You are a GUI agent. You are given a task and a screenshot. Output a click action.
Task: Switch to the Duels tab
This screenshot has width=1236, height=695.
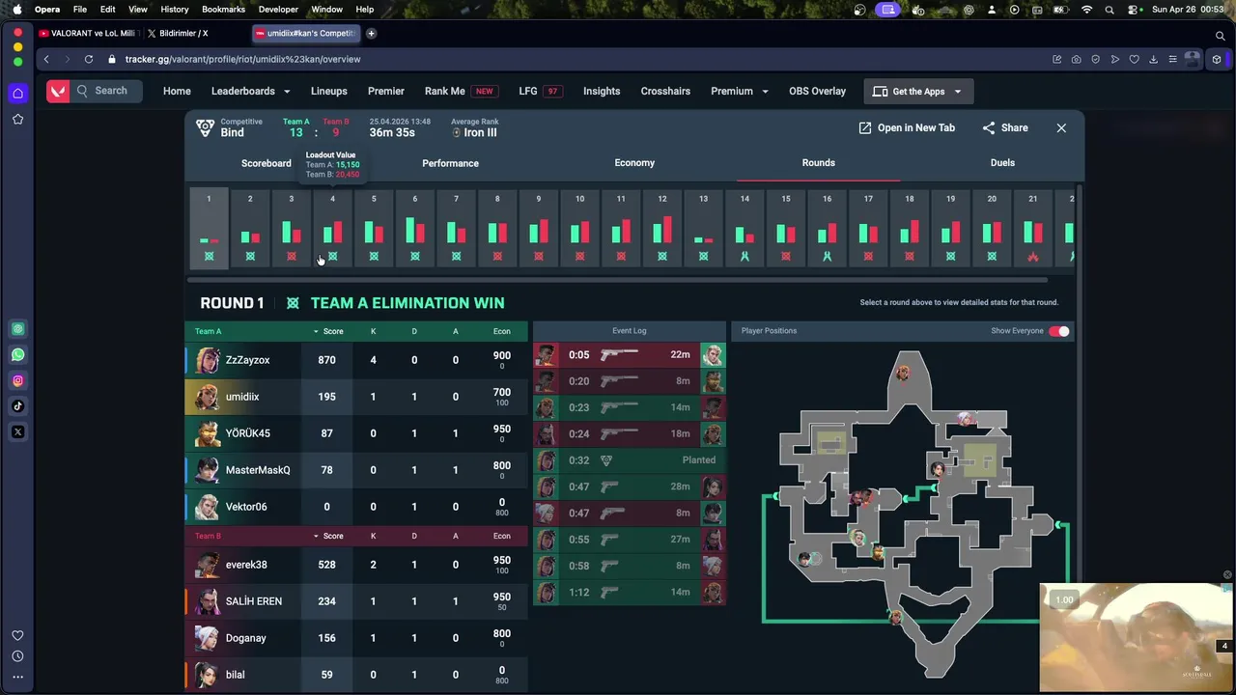tap(1002, 163)
